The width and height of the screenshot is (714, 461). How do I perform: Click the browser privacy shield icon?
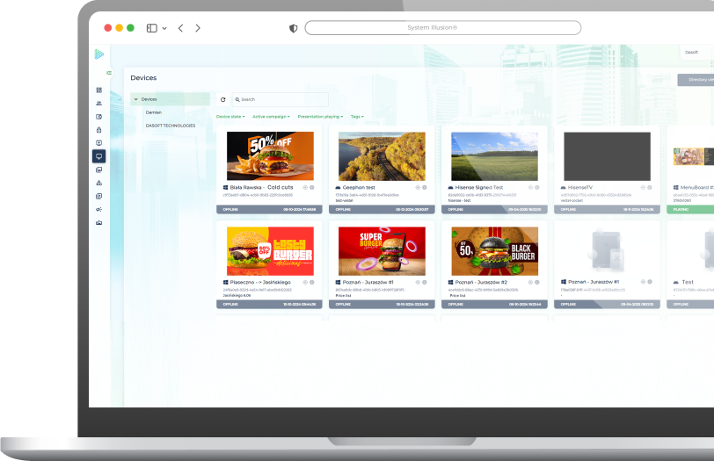click(x=294, y=28)
